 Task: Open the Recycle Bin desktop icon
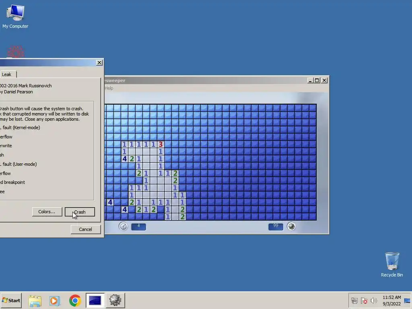pyautogui.click(x=392, y=265)
